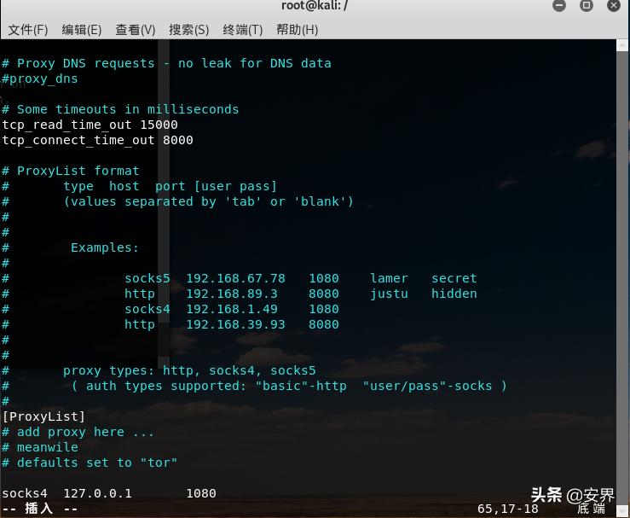Click the terminal vertical scrollbar
The height and width of the screenshot is (518, 630).
coord(622,277)
